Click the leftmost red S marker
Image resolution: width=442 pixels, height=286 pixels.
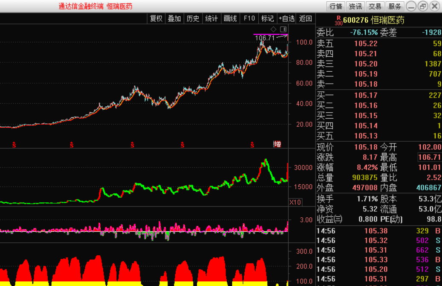(14, 145)
